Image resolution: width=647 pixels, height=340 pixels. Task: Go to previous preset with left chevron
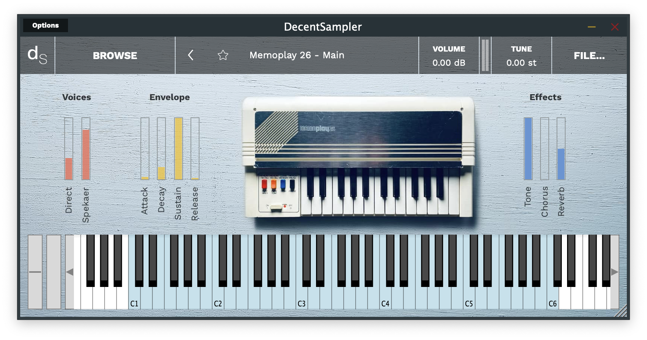coord(191,55)
